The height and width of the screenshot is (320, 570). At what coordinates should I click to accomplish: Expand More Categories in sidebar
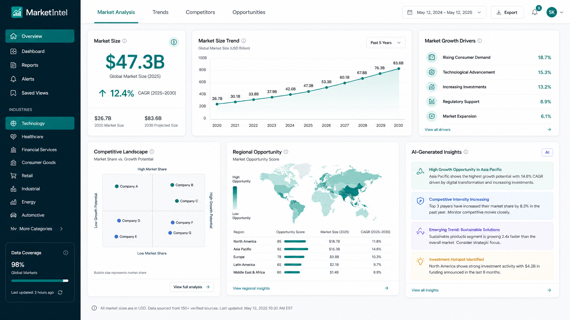[x=36, y=229]
